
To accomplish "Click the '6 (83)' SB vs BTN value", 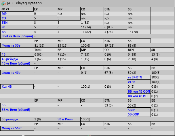I will tap(109, 27).
